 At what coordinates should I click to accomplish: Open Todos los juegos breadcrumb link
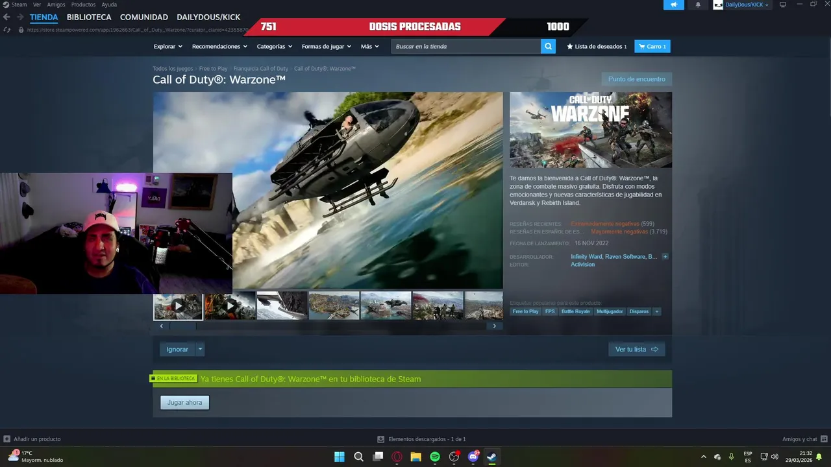point(173,69)
